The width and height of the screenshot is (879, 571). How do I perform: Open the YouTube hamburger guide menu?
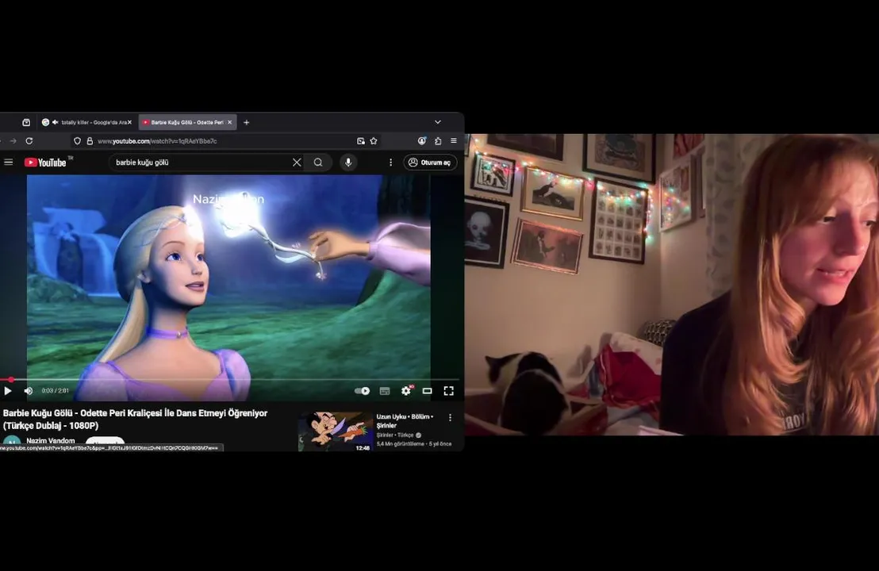[9, 163]
